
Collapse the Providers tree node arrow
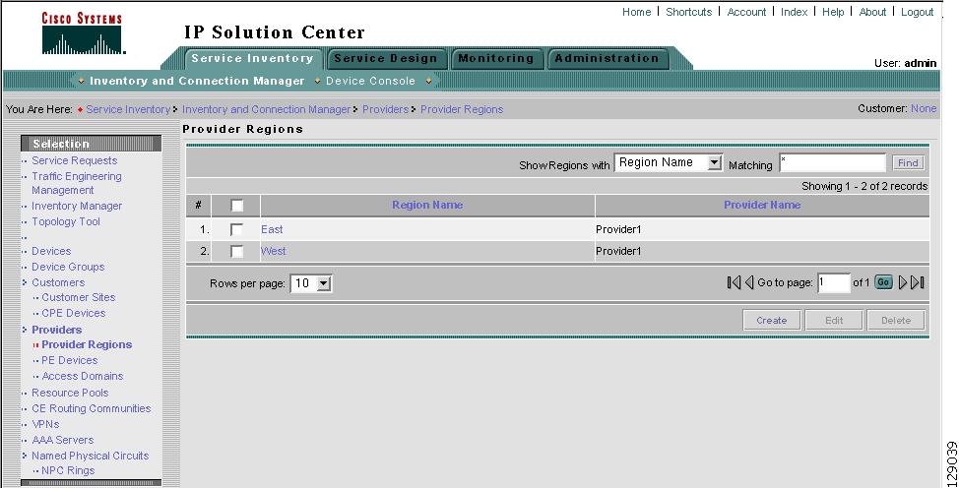click(x=25, y=330)
